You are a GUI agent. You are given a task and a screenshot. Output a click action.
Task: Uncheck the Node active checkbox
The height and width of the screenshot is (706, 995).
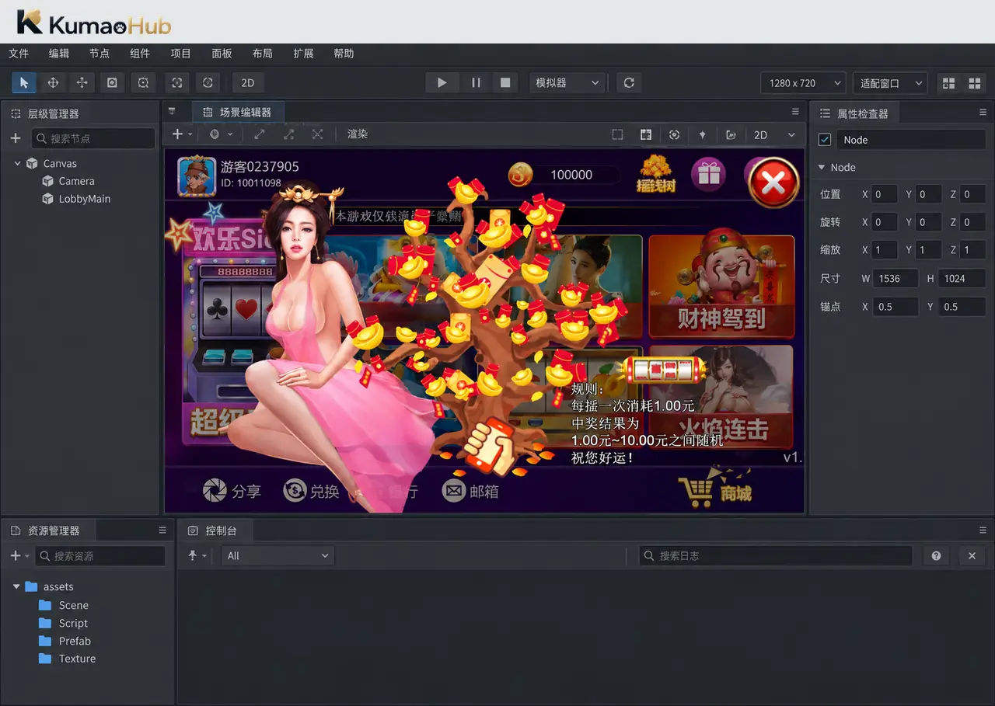(825, 140)
